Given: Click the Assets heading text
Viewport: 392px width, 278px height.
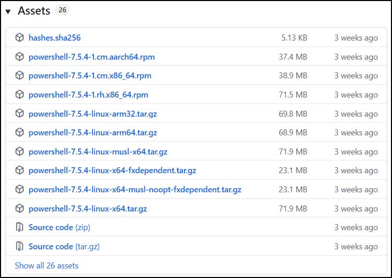Looking at the screenshot, I should click(x=34, y=11).
